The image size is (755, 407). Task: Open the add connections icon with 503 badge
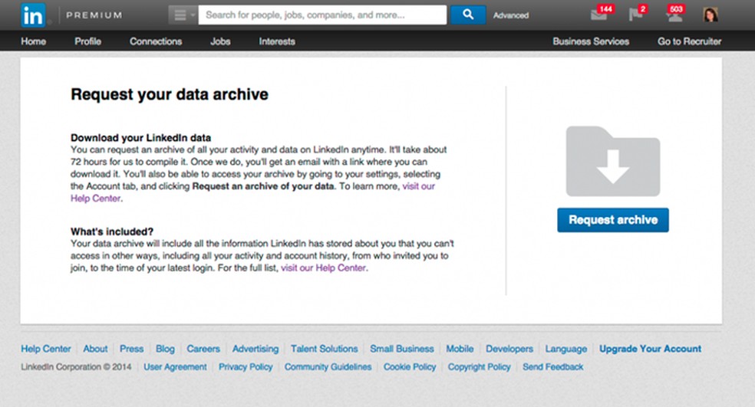coord(674,15)
